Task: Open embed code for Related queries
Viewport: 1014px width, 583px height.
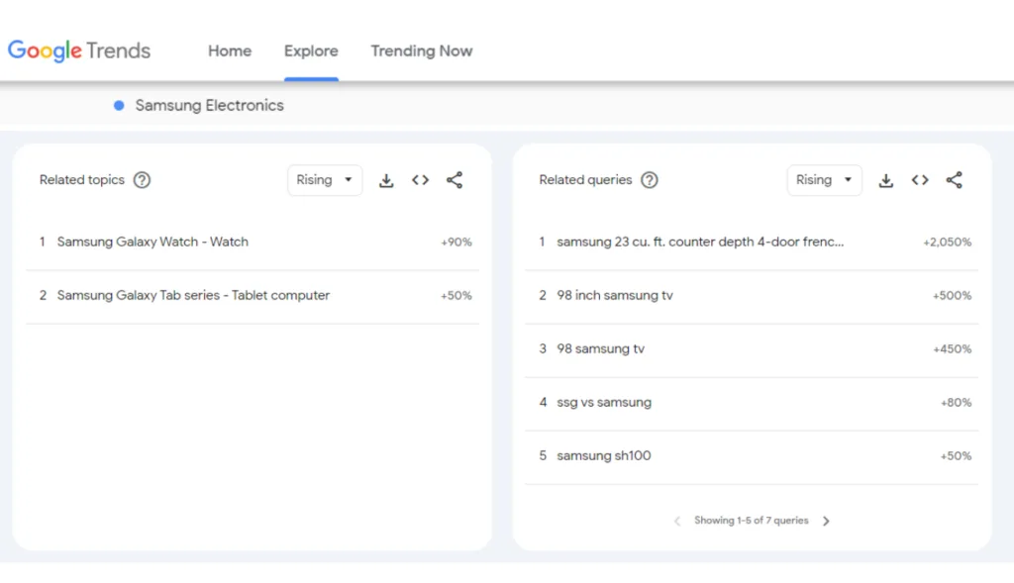Action: pyautogui.click(x=920, y=180)
